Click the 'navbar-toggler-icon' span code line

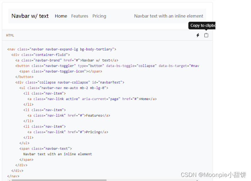(61, 71)
